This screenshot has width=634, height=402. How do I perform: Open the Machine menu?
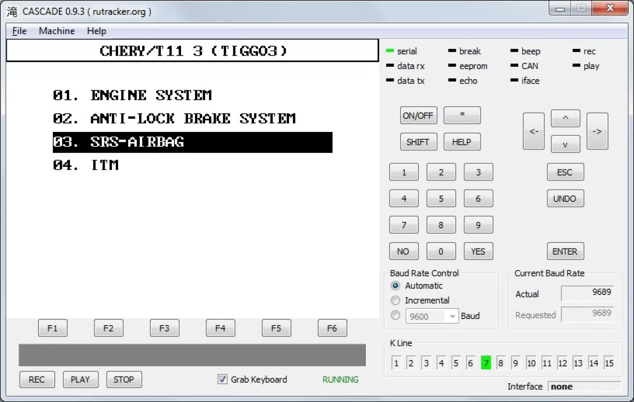pos(57,31)
